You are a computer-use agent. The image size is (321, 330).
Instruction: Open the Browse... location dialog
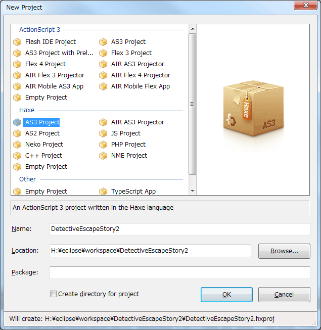coord(284,251)
